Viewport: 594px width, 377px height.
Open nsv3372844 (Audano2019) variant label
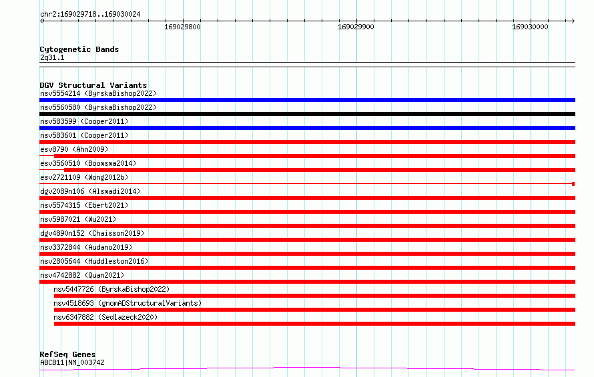[86, 247]
